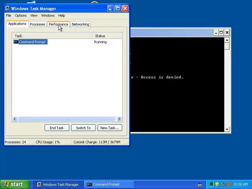Open the View menu
This screenshot has height=189, width=252.
coord(34,15)
